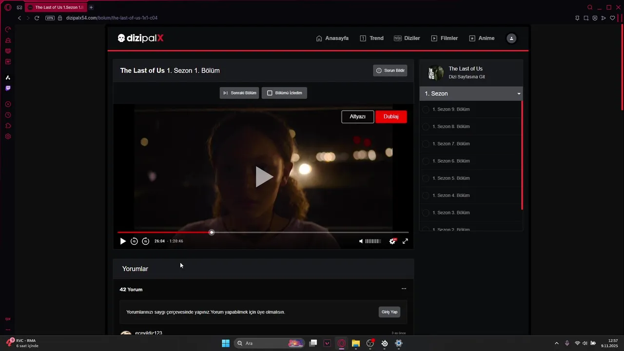Screen dimensions: 624x351
Task: Check the Bölümü İzledim checkbox
Action: pos(270,93)
